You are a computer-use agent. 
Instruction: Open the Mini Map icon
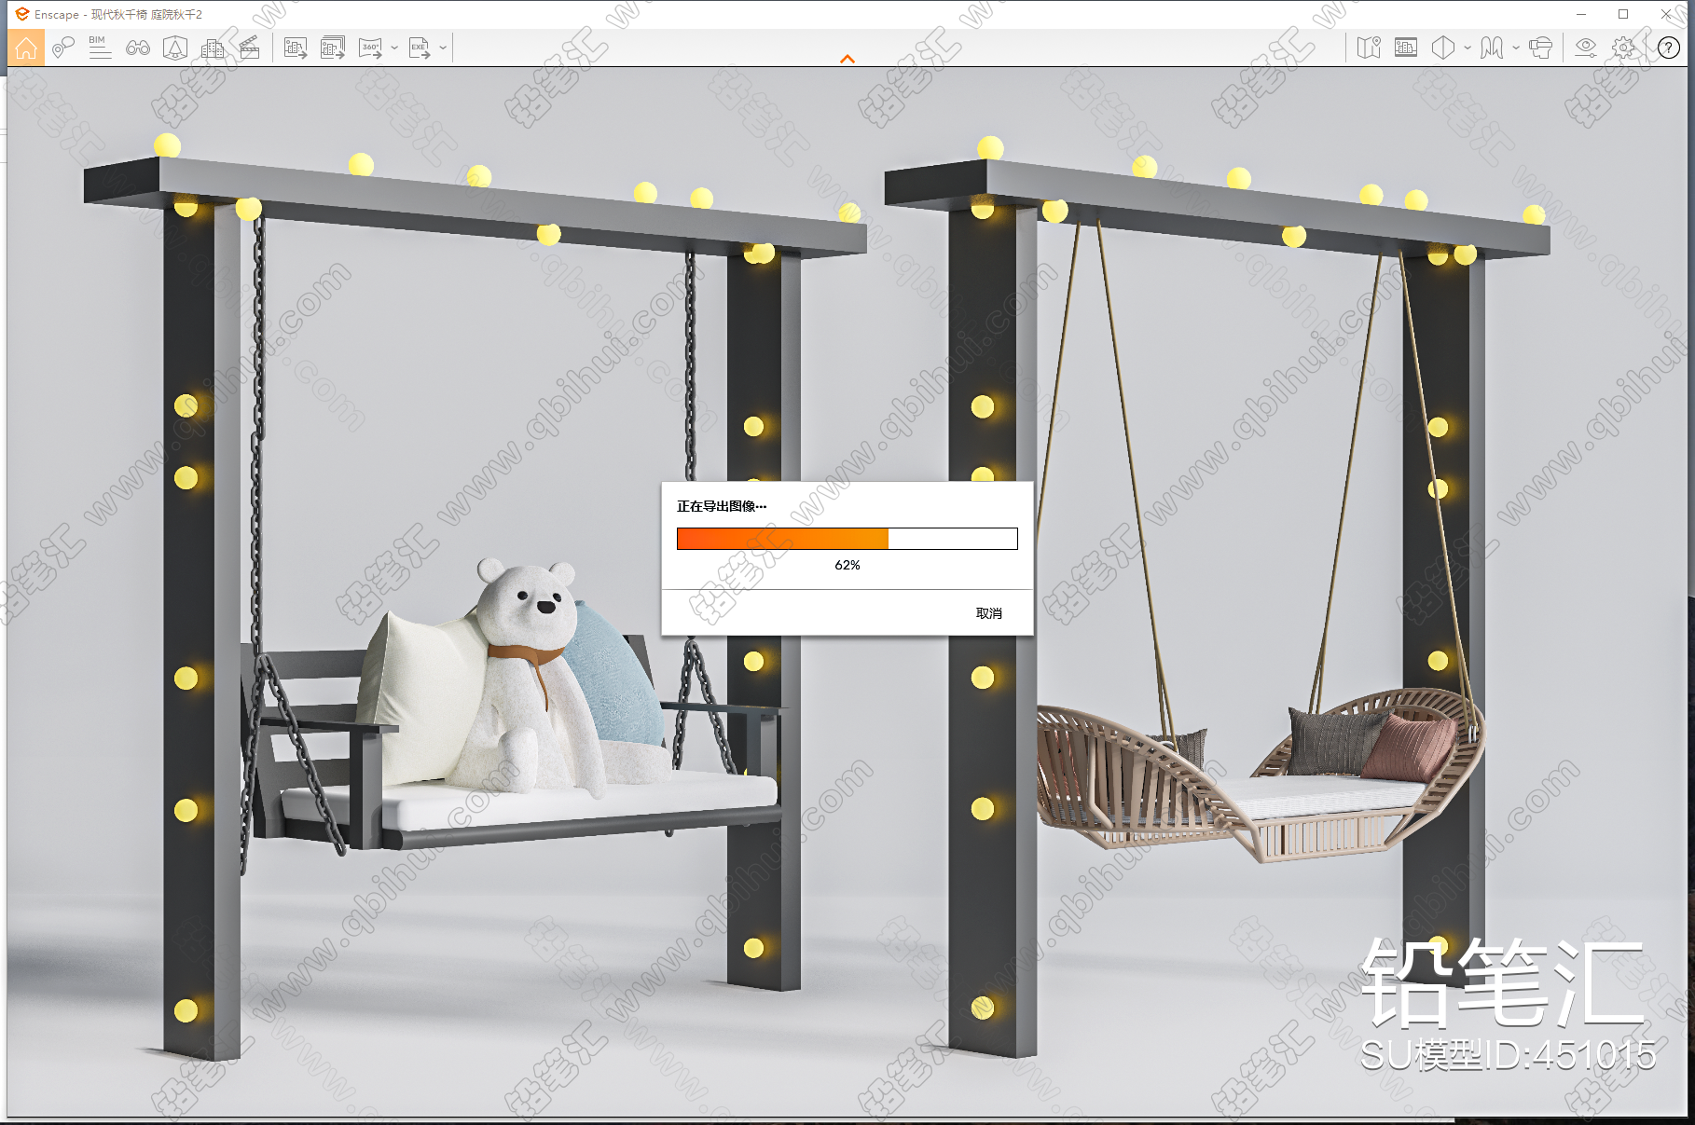[1369, 48]
